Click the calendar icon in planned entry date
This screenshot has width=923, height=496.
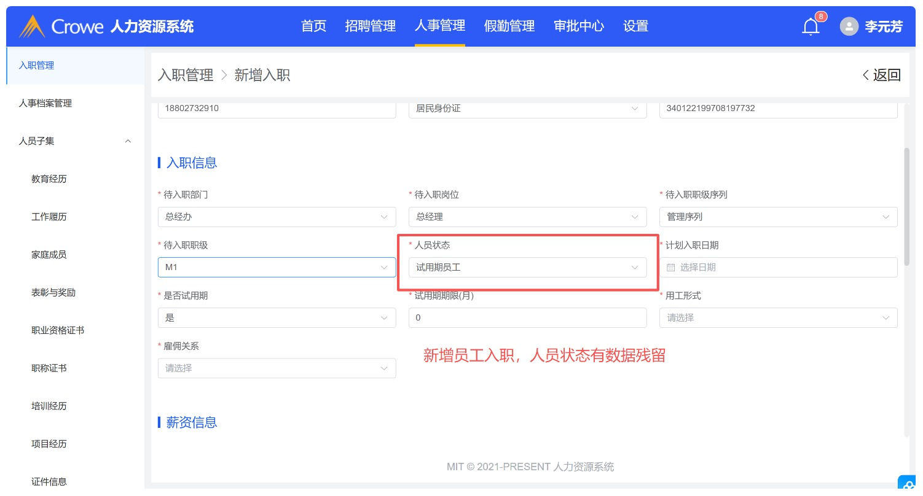click(670, 268)
